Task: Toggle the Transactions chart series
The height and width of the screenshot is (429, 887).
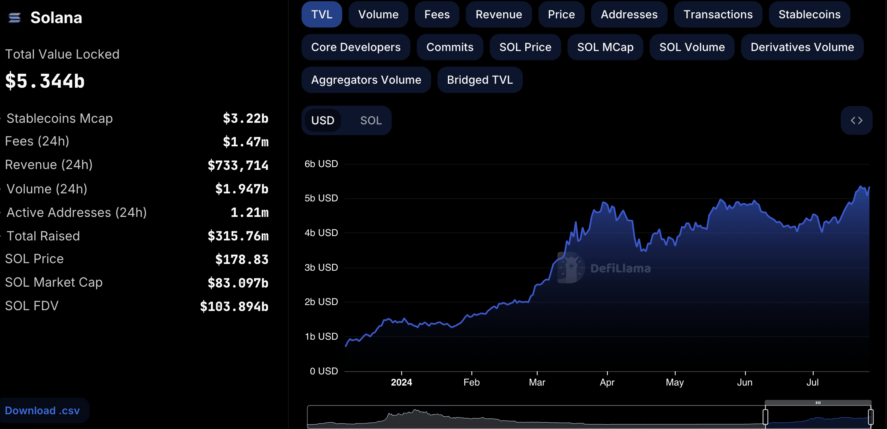Action: (718, 14)
